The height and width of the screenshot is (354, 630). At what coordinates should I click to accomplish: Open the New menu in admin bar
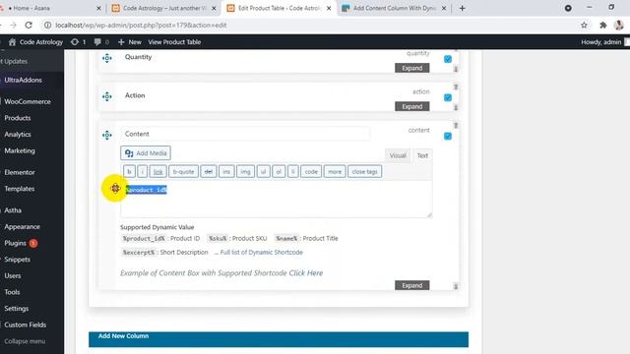point(130,41)
